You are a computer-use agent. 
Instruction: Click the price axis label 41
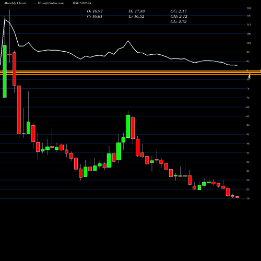[248, 153]
